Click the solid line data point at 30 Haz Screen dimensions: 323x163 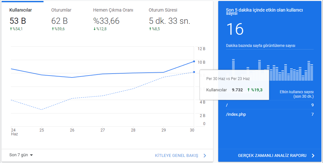[x=194, y=61]
